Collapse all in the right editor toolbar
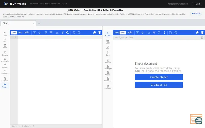The width and height of the screenshot is (205, 128). [x=143, y=33]
